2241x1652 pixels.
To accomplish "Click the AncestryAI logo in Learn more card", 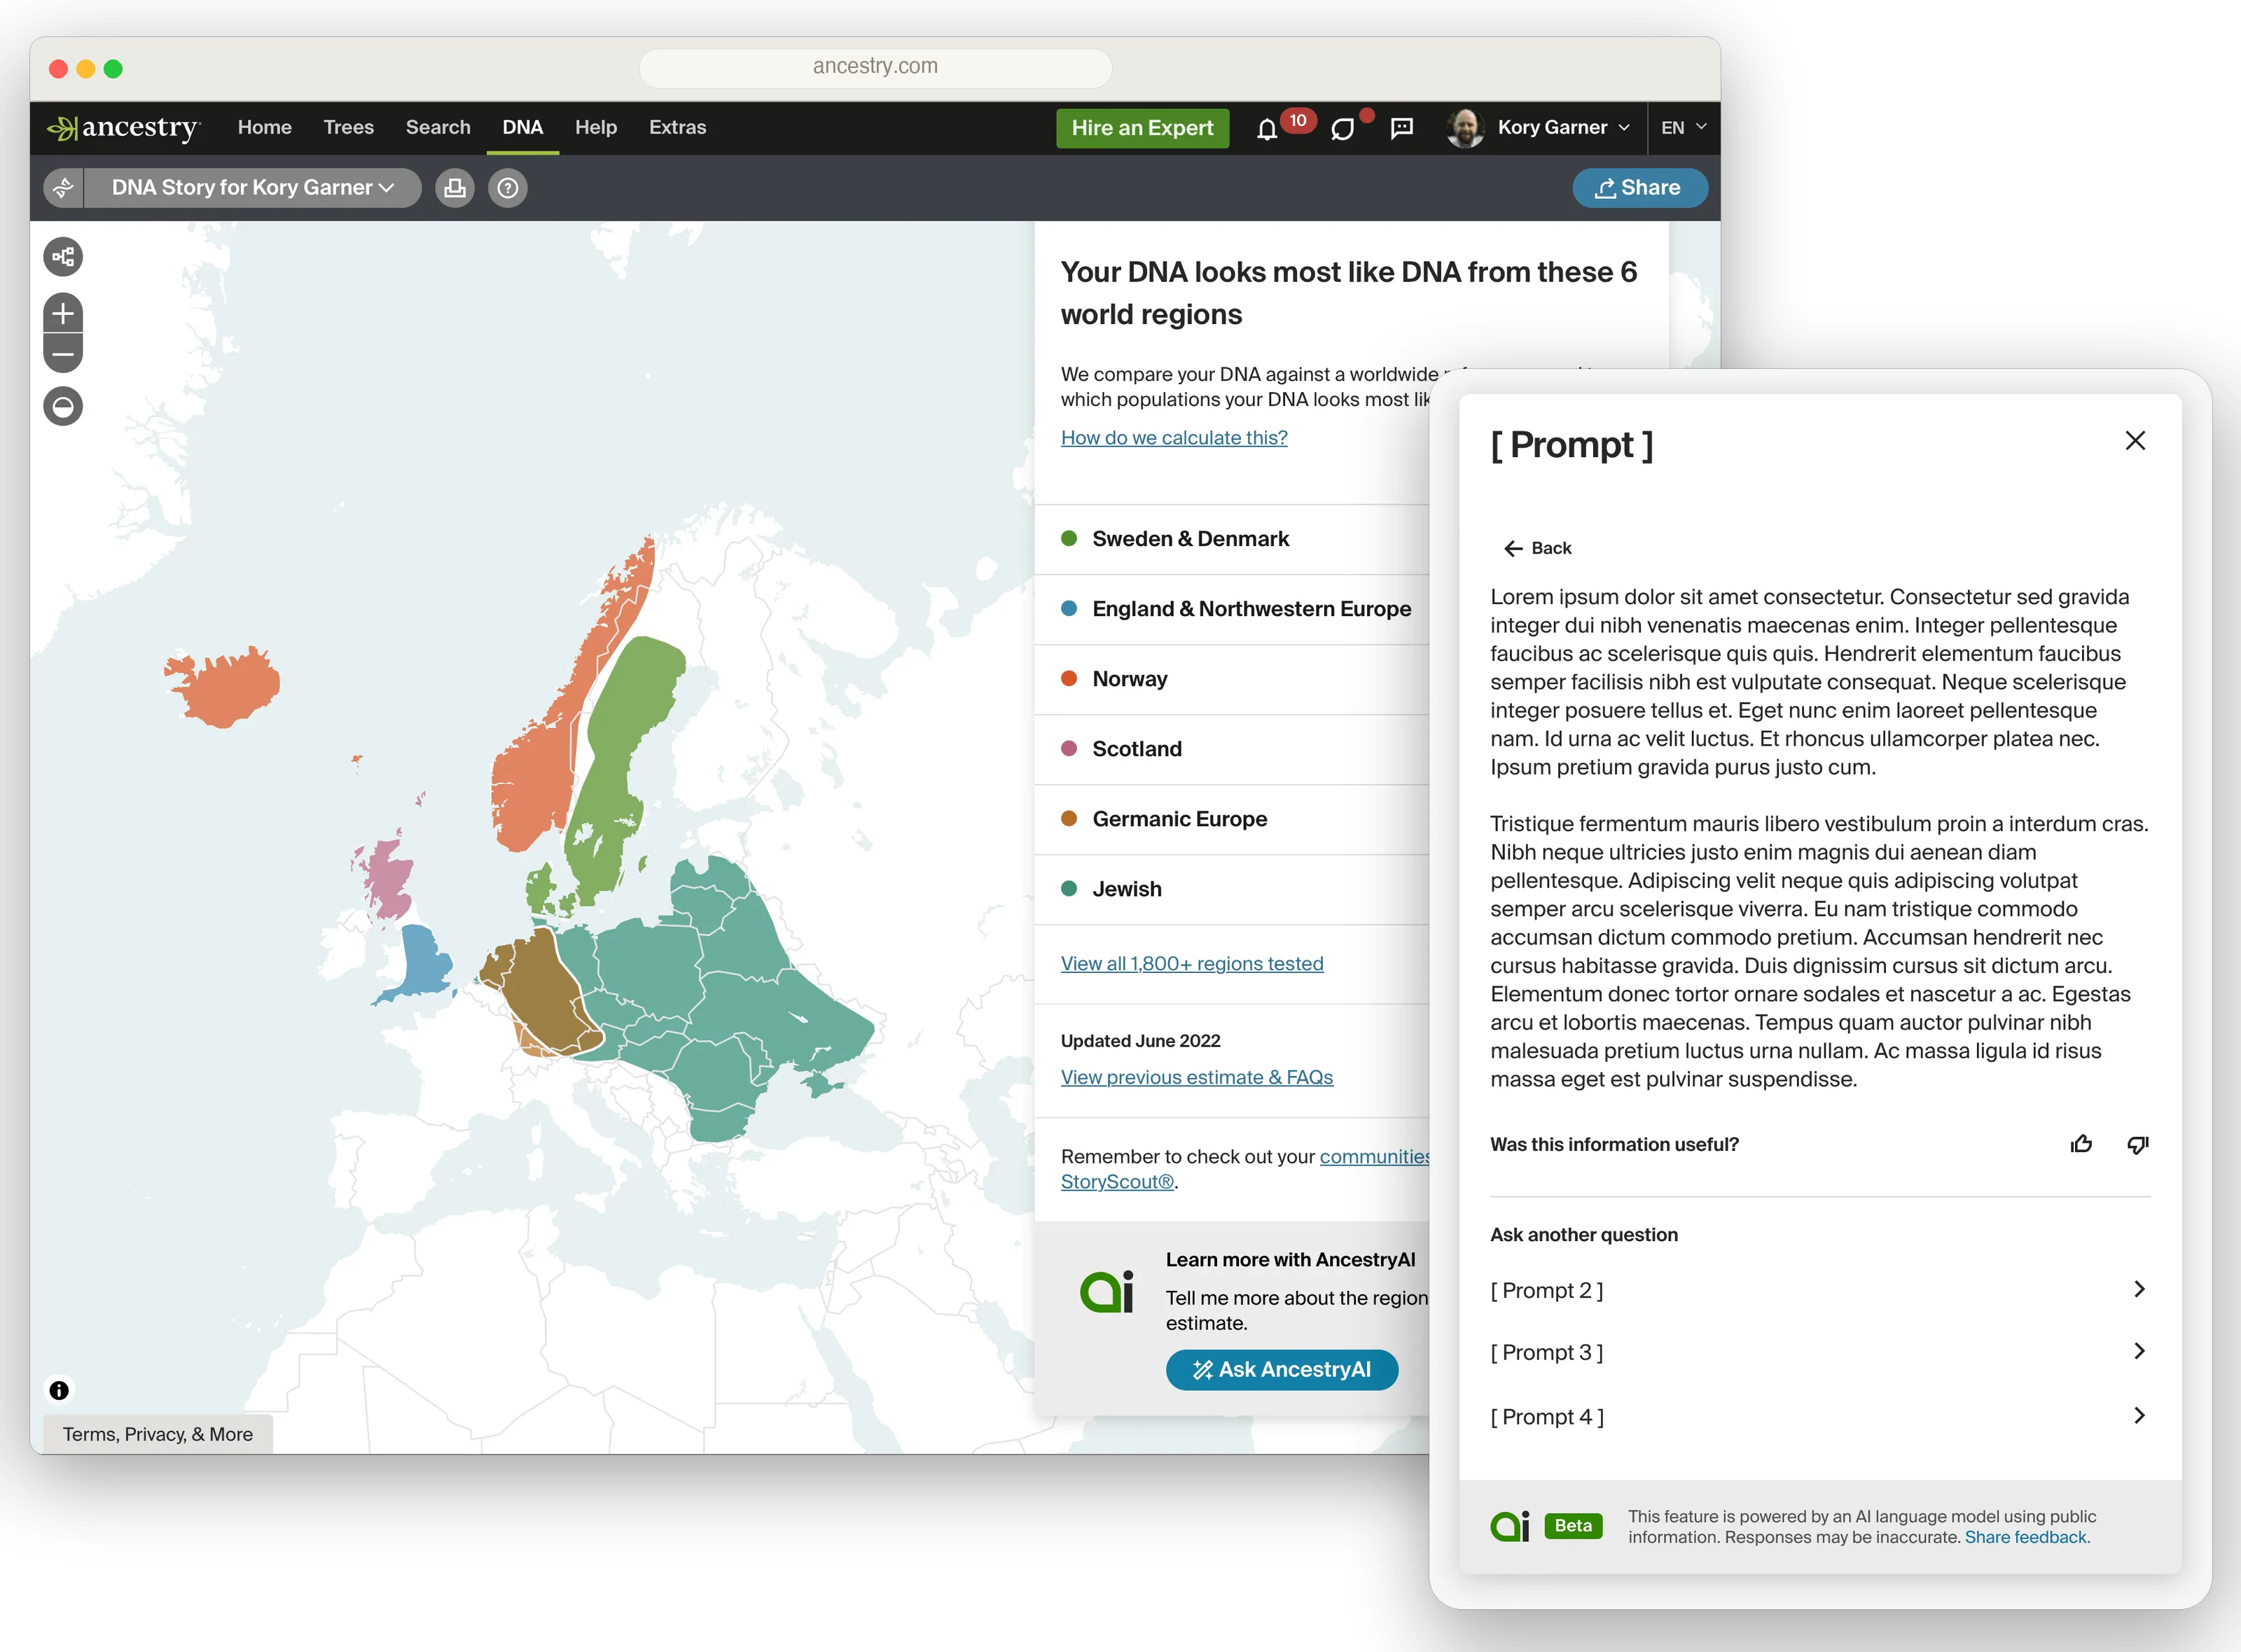I will 1106,1292.
